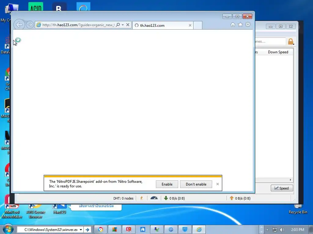Expand the address bar autocomplete dropdown arrow
This screenshot has height=234, width=313.
pyautogui.click(x=123, y=25)
